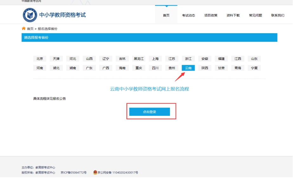This screenshot has height=181, width=293.
Task: Select 山东 province button
Action: pyautogui.click(x=254, y=59)
